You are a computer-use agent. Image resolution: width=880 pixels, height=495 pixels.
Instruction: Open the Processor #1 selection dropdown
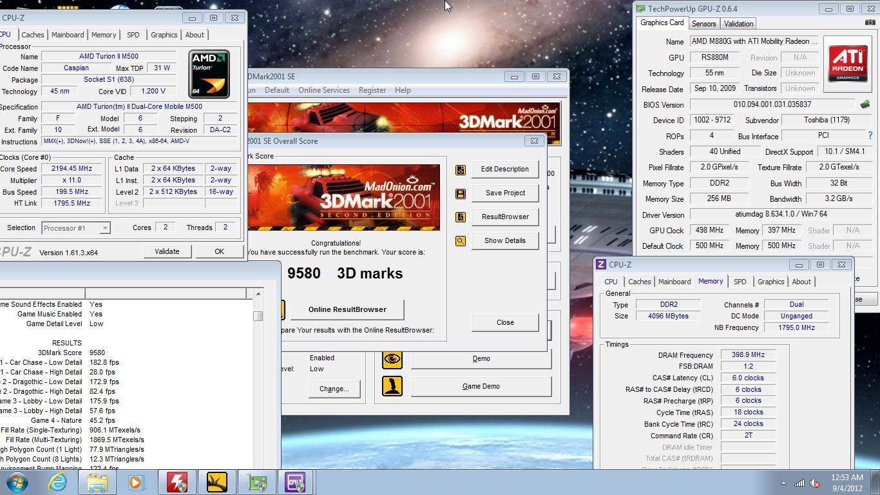click(x=76, y=228)
